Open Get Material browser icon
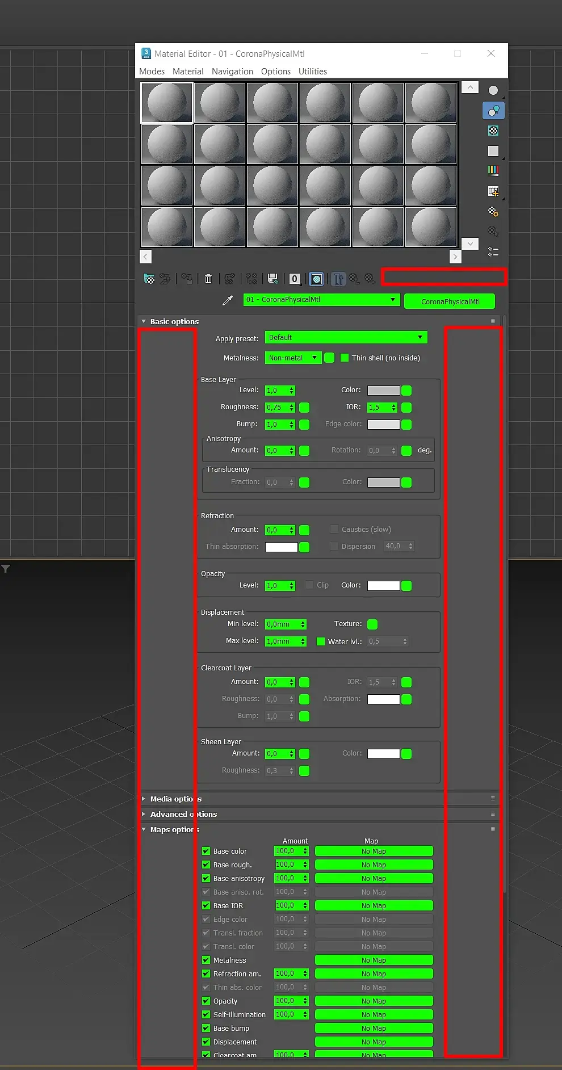The image size is (562, 1070). click(149, 279)
